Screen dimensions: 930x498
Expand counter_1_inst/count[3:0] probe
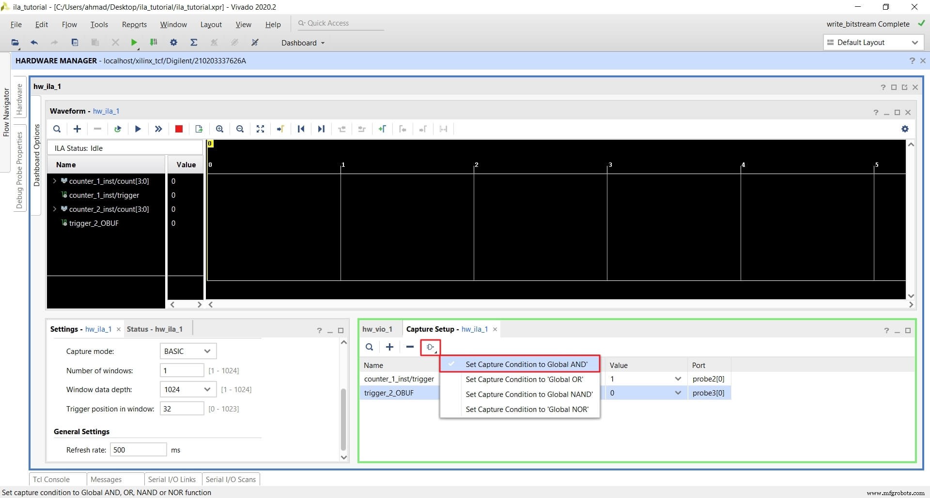coord(54,181)
